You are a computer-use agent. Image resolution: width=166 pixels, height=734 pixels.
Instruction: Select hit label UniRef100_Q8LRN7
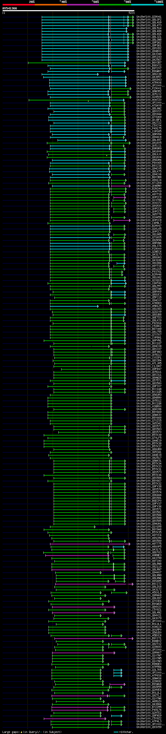149,570
